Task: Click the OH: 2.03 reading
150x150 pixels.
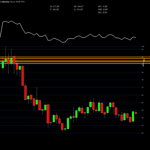Action: (x=103, y=10)
